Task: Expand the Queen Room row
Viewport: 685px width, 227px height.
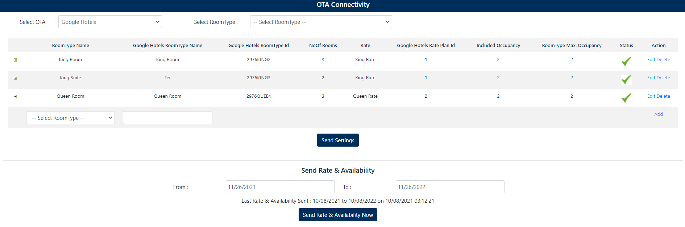Action: [15, 97]
